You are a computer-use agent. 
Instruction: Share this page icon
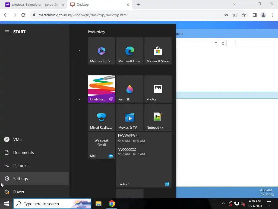[x=235, y=15]
